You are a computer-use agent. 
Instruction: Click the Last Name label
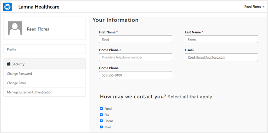(x=193, y=32)
